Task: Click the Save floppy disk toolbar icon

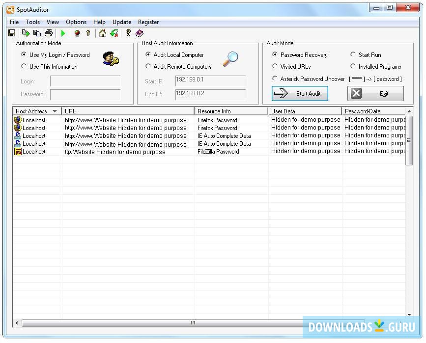Action: (x=12, y=33)
